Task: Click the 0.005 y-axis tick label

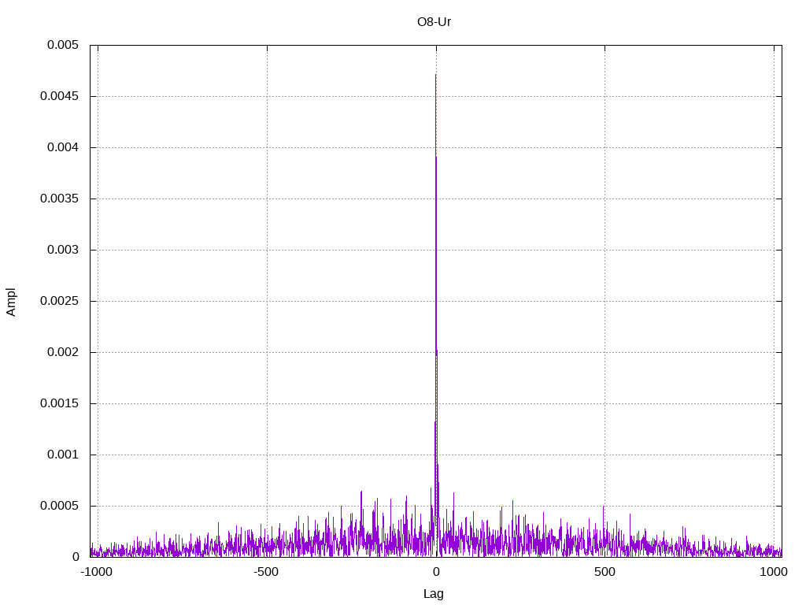Action: [63, 45]
